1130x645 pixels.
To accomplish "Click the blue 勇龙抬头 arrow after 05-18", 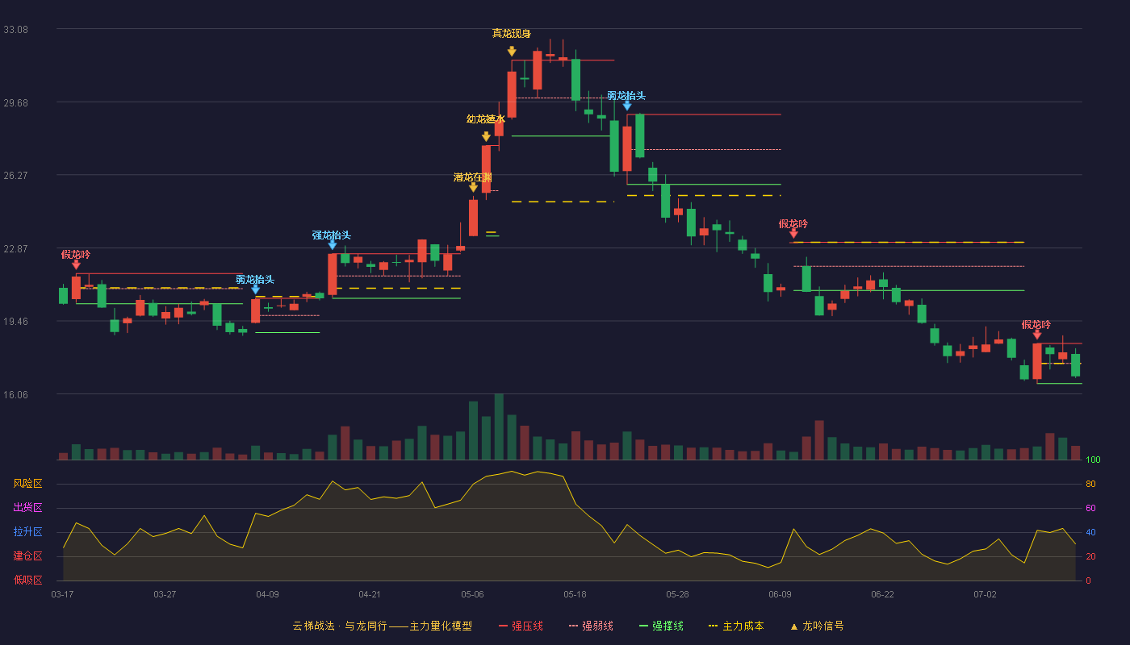I will [626, 105].
